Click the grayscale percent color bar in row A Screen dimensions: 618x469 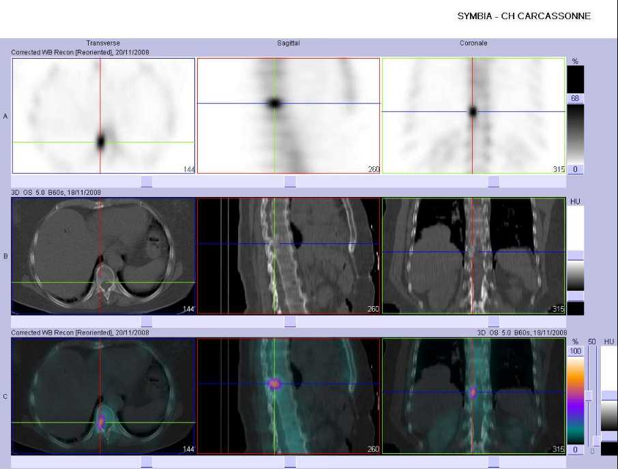[x=576, y=134]
